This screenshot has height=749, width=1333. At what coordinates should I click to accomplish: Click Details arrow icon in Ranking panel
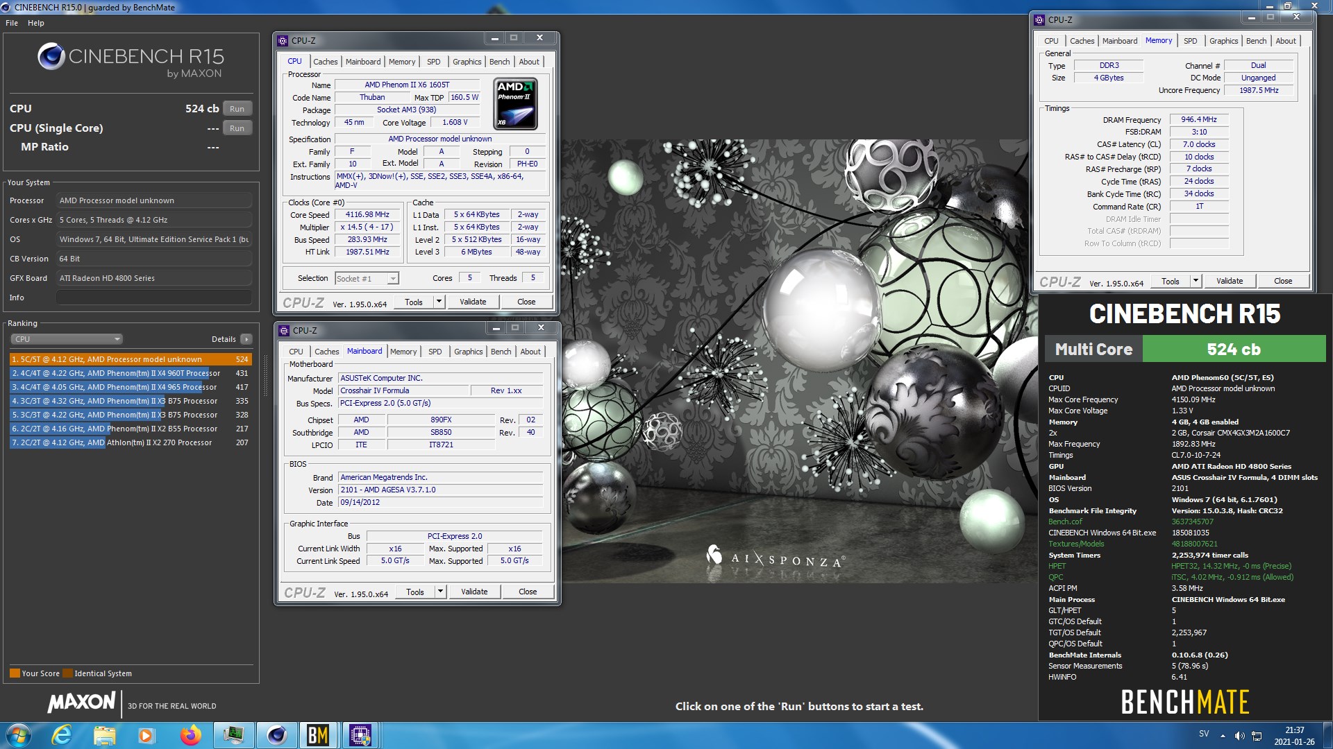point(246,339)
